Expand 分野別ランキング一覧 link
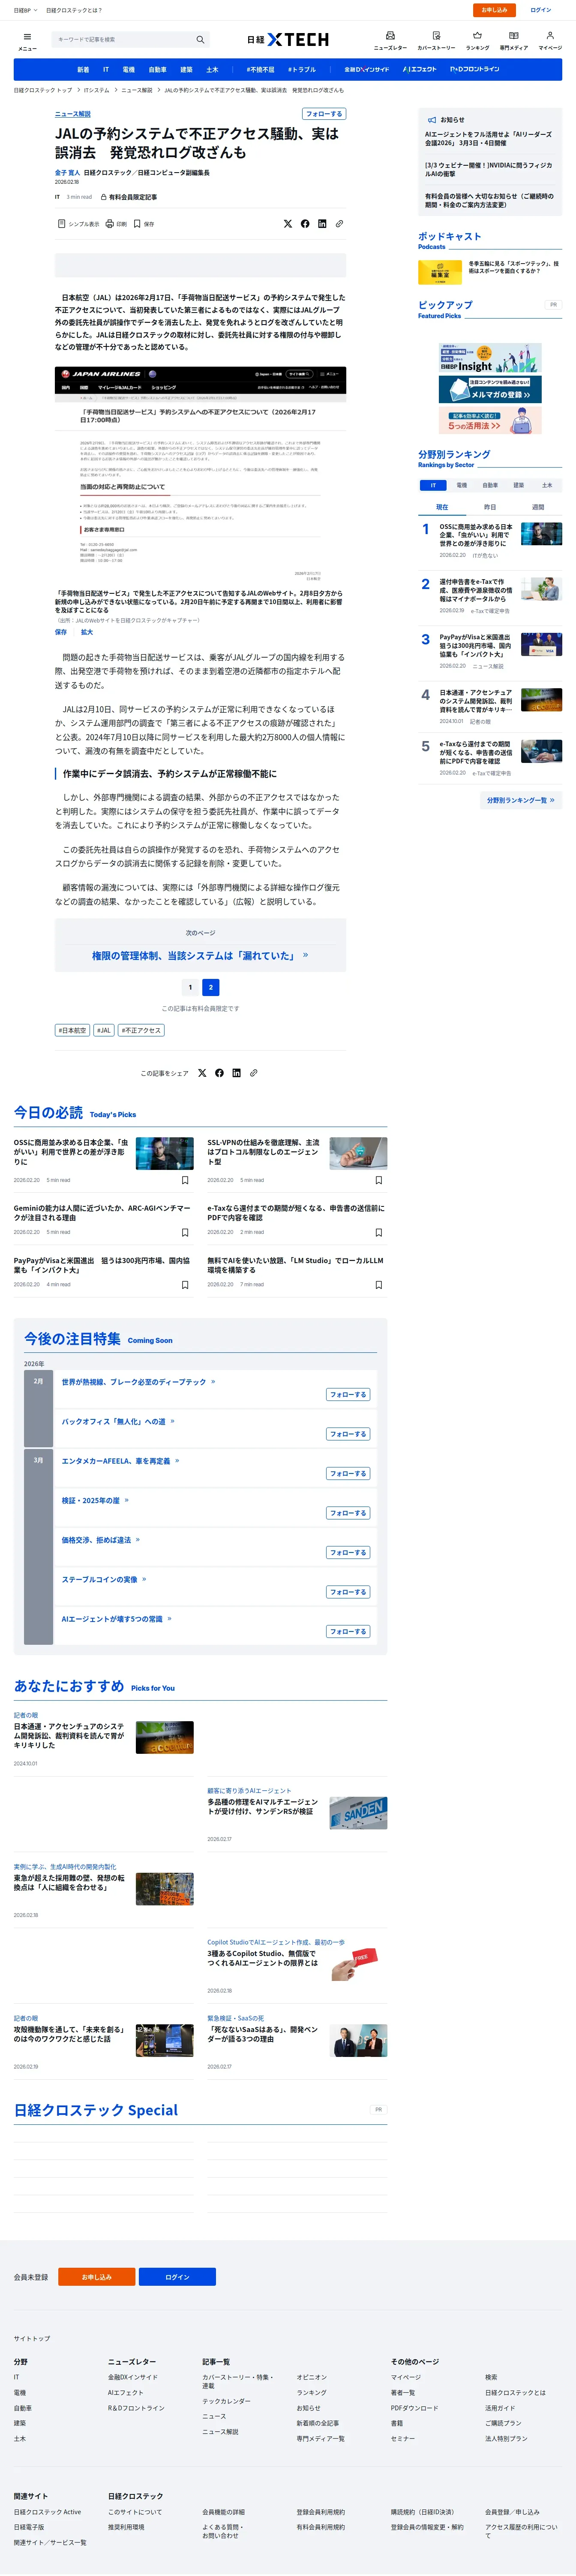 (x=520, y=800)
